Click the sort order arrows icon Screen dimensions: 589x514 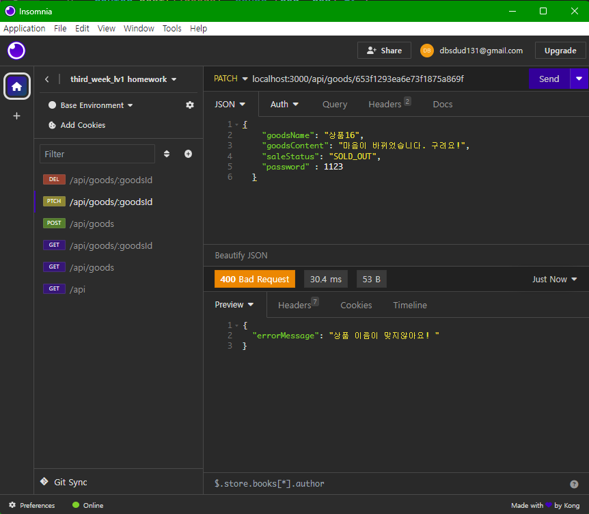click(167, 154)
